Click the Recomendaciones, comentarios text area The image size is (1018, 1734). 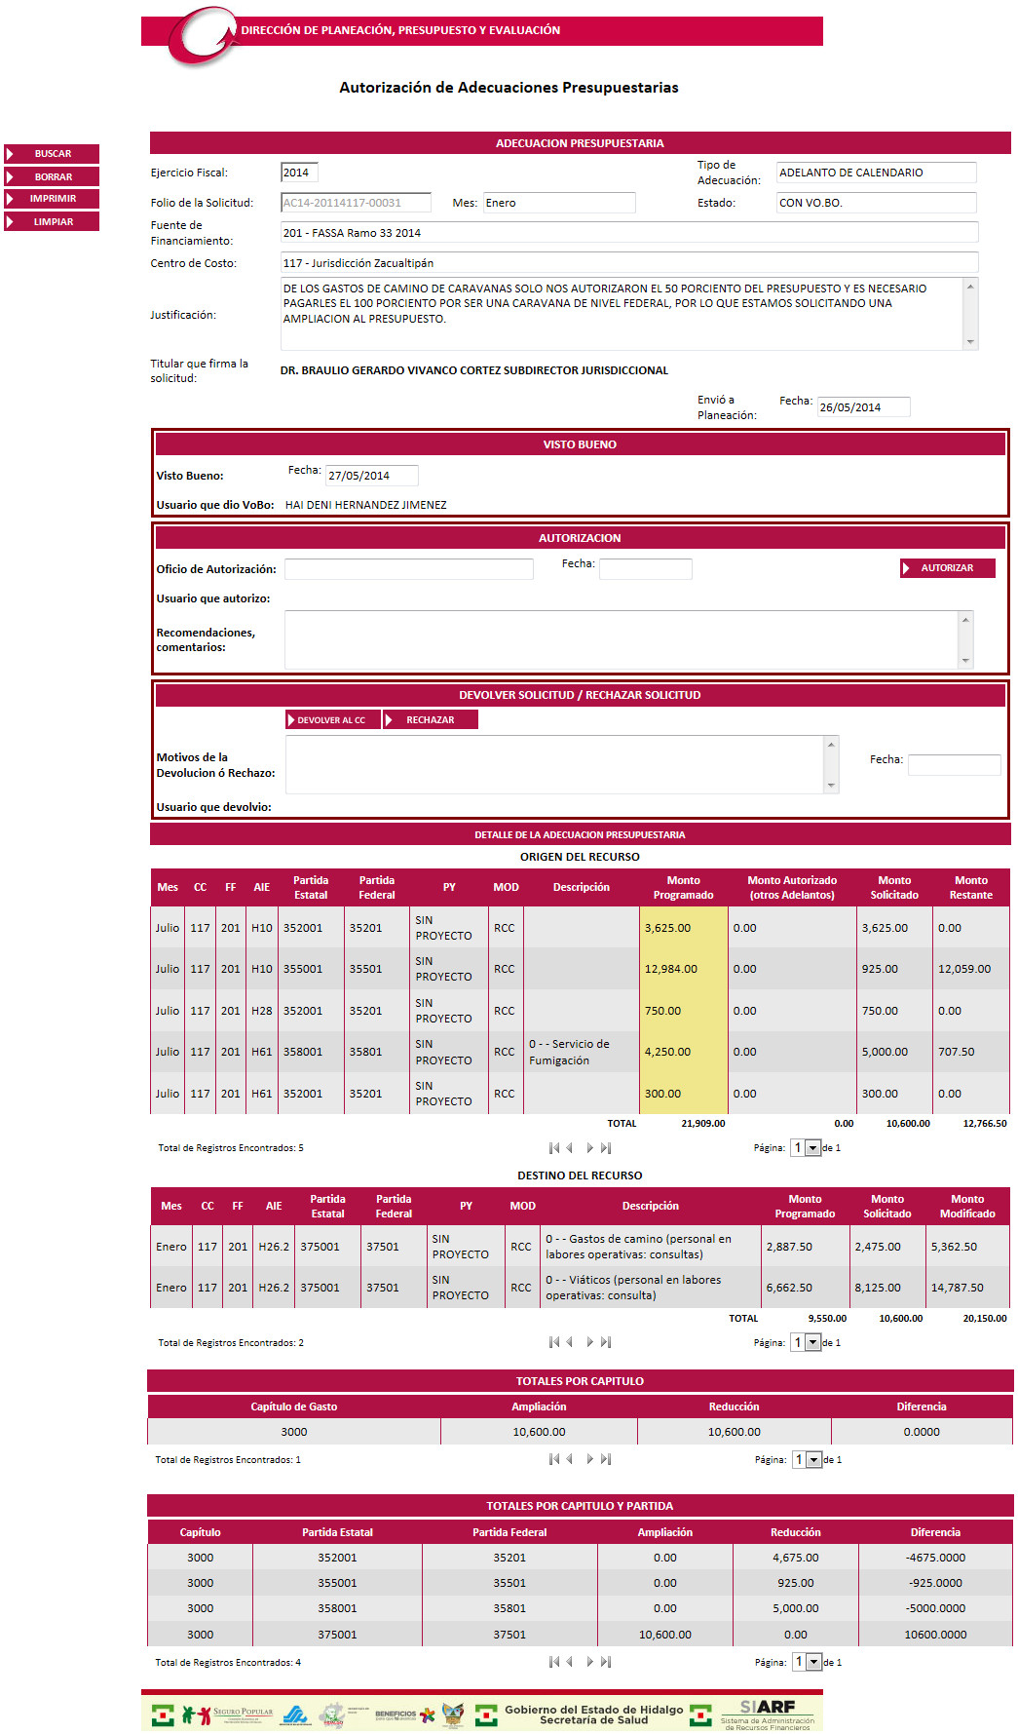(622, 639)
